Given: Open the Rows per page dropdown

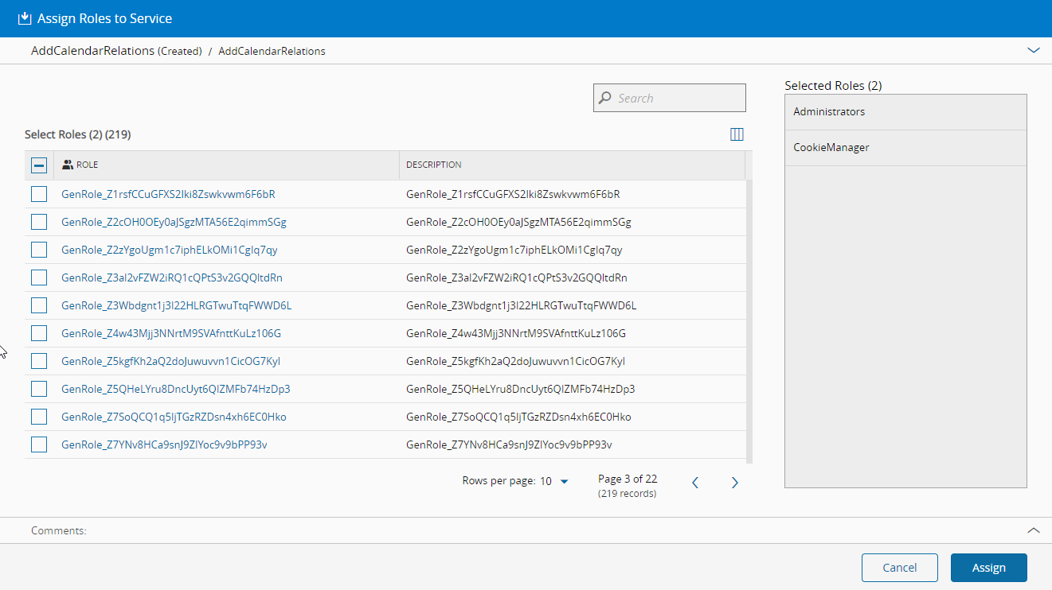Looking at the screenshot, I should [554, 481].
